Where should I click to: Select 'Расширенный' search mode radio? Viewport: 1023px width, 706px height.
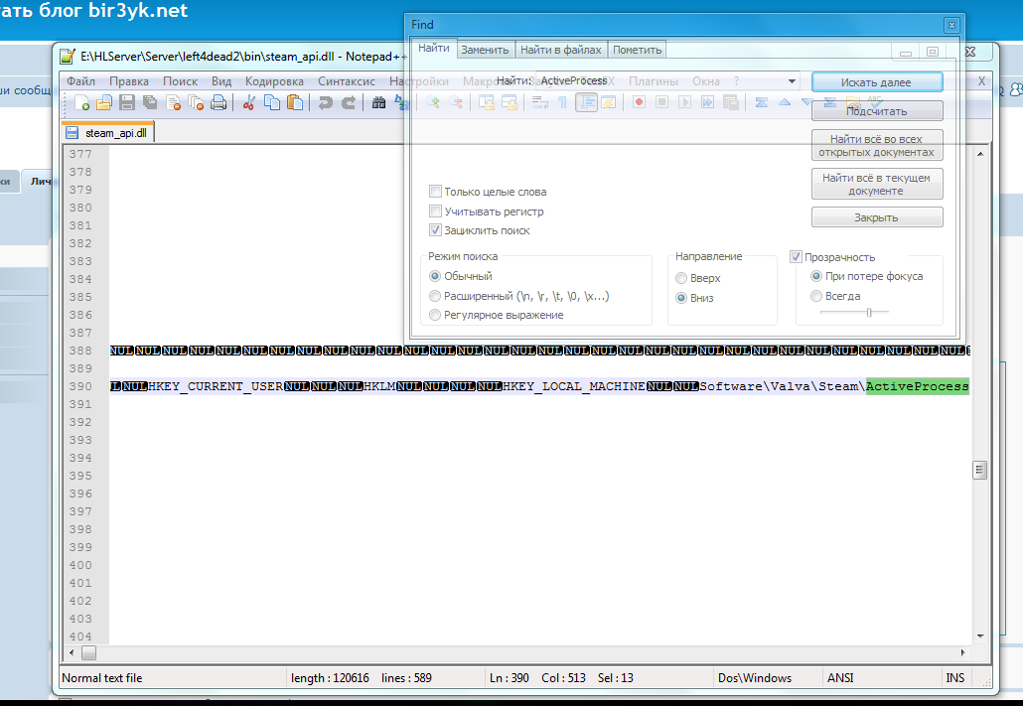(434, 296)
